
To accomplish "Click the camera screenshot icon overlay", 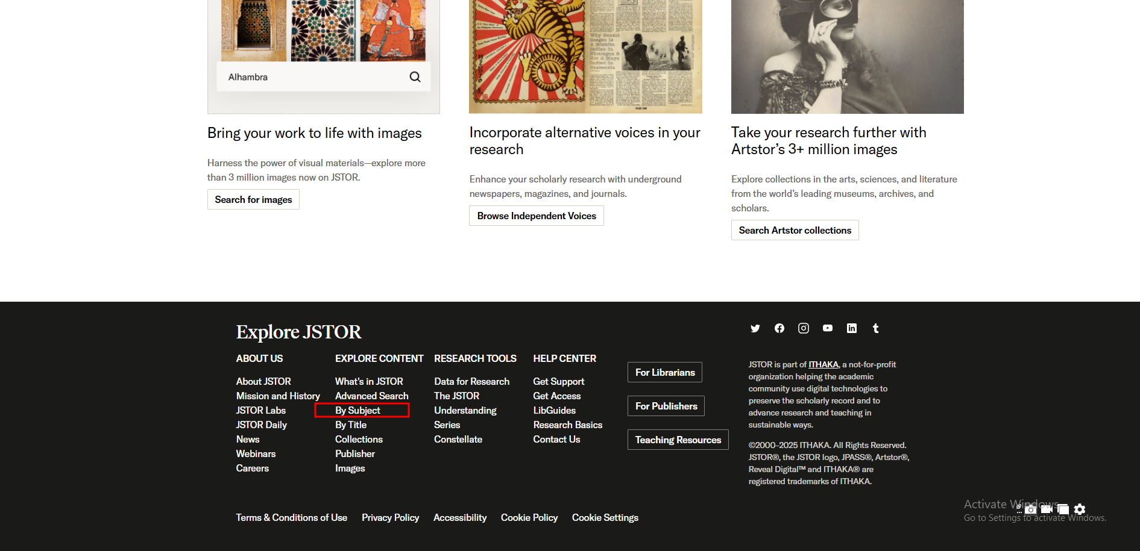I will coord(1031,509).
